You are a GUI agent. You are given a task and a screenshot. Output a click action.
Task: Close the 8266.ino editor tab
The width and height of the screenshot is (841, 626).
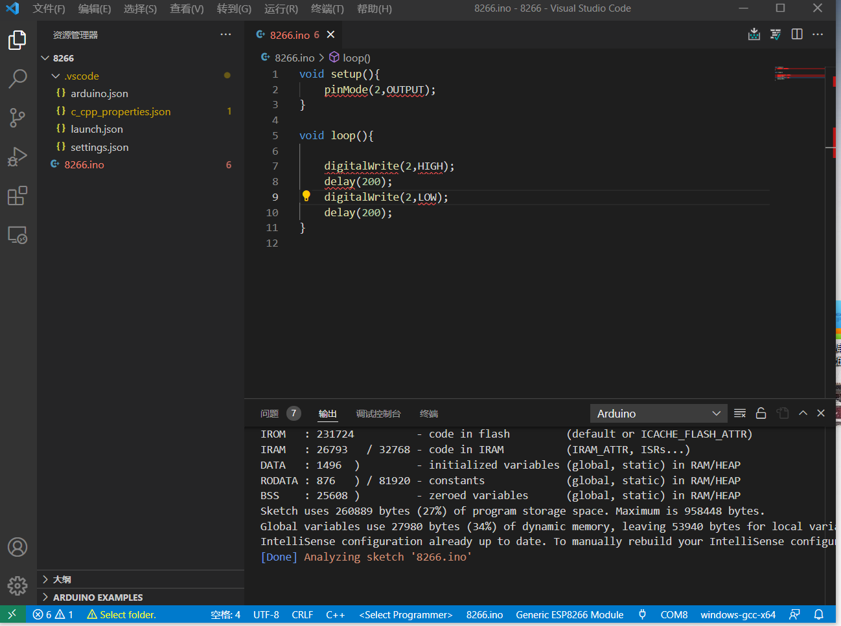coord(330,34)
